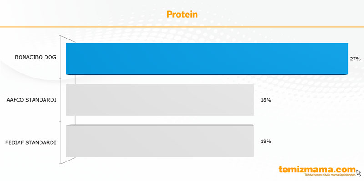This screenshot has height=181, width=364.
Task: Click the FEDIAF STANDARDI axis label
Action: point(30,142)
